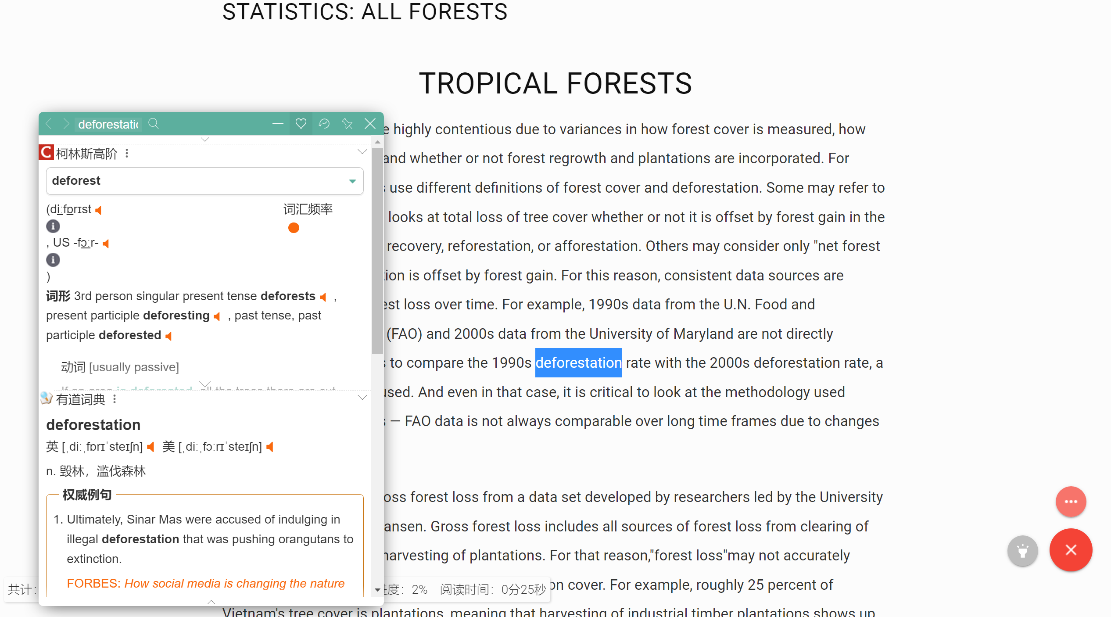Toggle the gray lightbulb floating button

click(1022, 551)
